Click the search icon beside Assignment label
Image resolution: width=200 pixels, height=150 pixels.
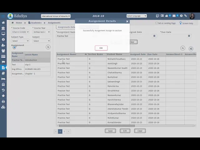[48, 47]
